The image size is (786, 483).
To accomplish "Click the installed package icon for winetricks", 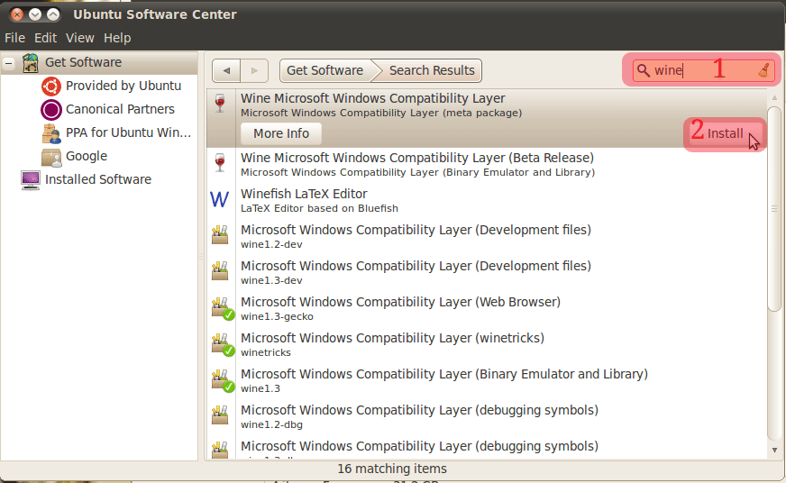I will click(222, 343).
